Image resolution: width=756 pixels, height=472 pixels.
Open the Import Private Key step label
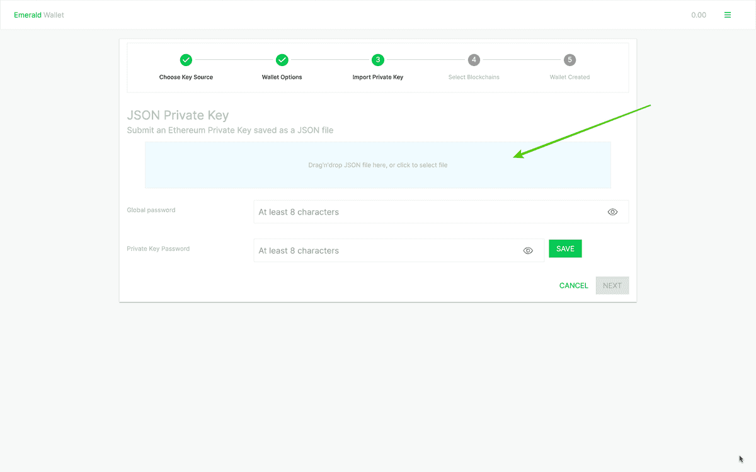pos(378,77)
